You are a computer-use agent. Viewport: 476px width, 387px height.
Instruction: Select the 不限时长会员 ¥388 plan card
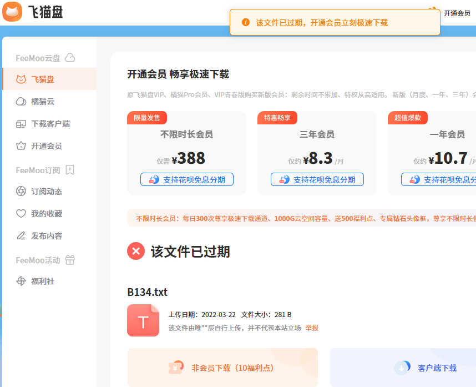[186, 153]
